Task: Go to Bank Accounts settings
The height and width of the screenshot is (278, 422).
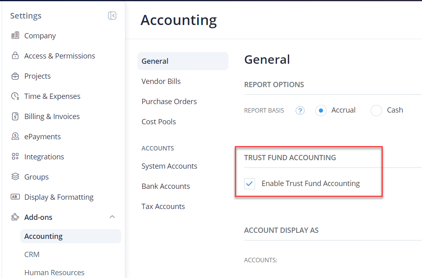Action: (x=166, y=186)
